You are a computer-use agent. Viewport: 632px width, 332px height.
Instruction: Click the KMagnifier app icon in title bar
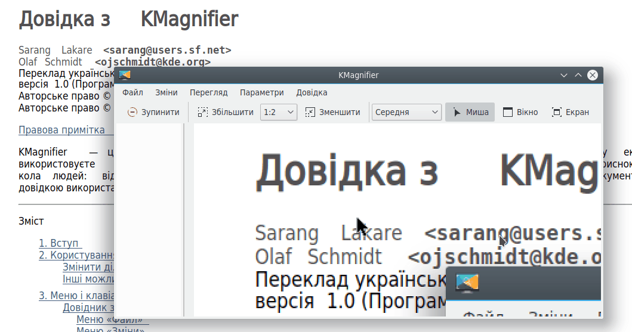tap(125, 75)
